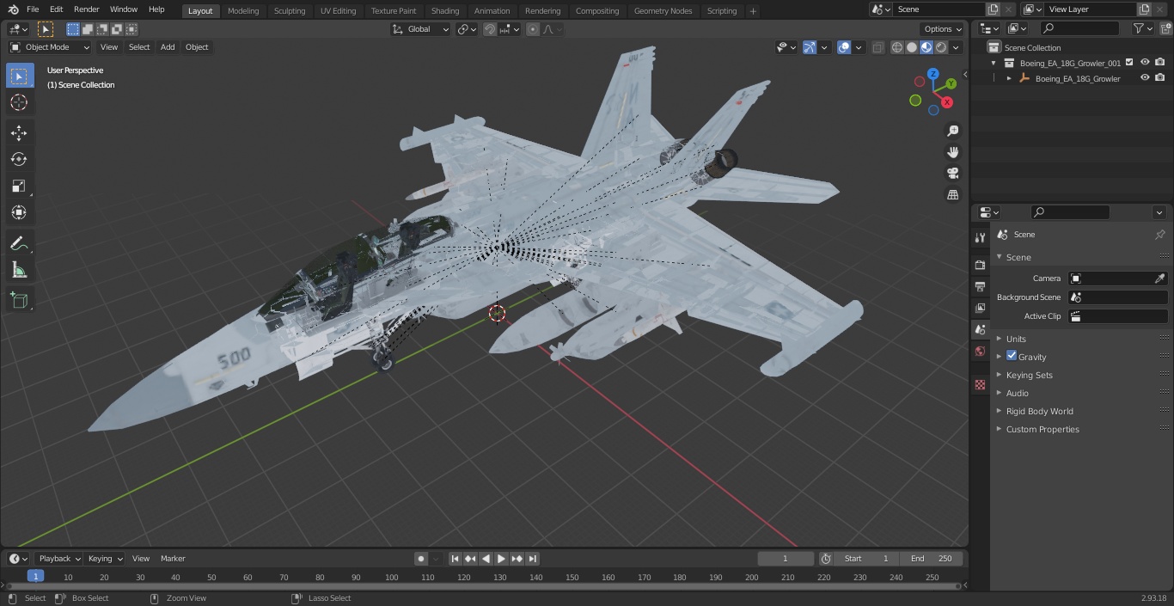Uncheck Boeing_EA_18G_Growler_001 collection exclude checkbox
The width and height of the screenshot is (1174, 606).
1129,62
